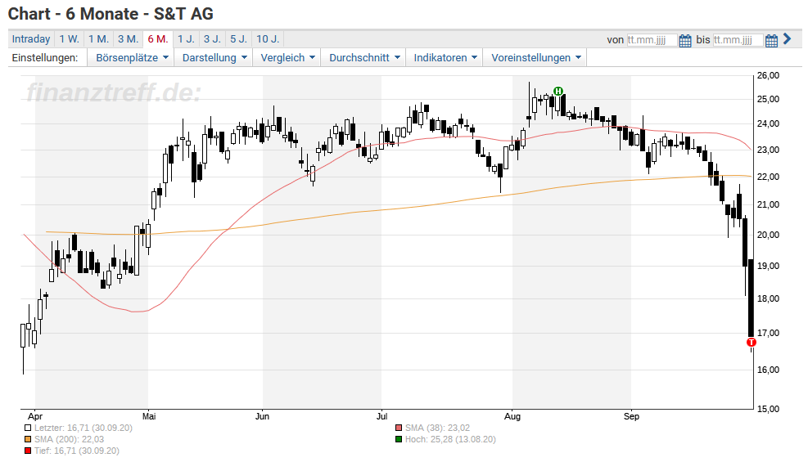Click the 'Mai' x-axis label
Viewport: 808px width, 462px height.
(x=149, y=416)
